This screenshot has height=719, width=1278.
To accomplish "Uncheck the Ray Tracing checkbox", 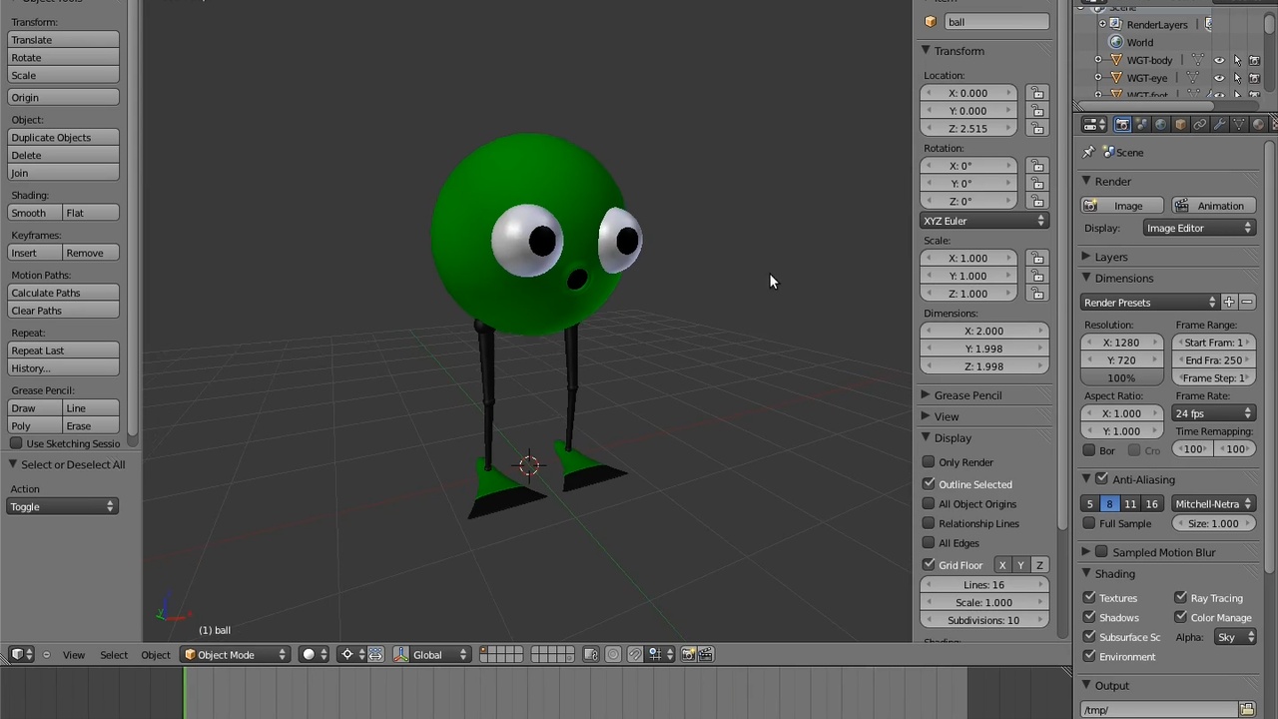I will (x=1180, y=598).
